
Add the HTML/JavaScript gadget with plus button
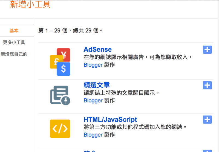click(x=207, y=120)
